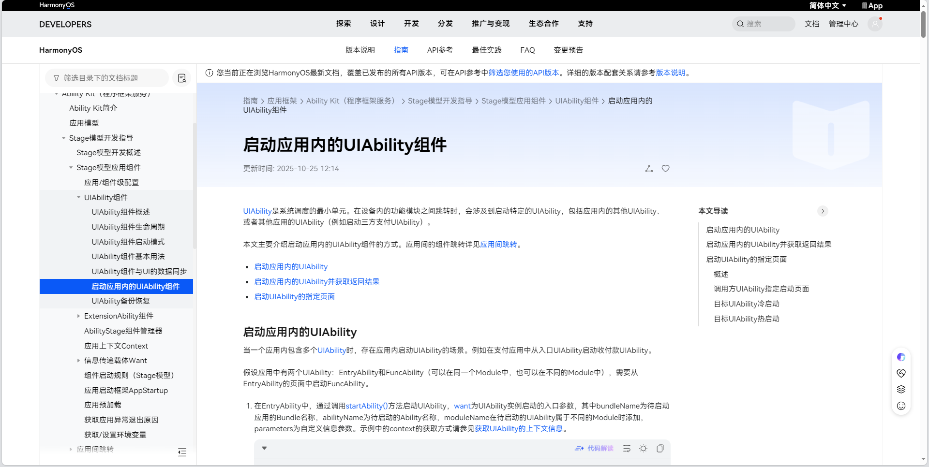This screenshot has height=467, width=929.
Task: Click the 筛选您使用的API版本 link
Action: pyautogui.click(x=524, y=73)
